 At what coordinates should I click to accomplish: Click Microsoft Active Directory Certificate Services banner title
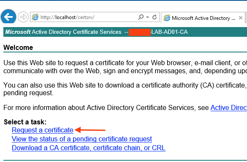[x=63, y=32]
